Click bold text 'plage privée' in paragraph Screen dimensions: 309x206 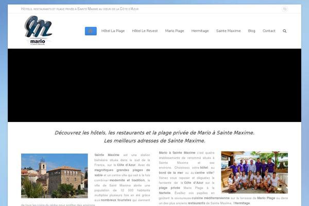[169, 188]
